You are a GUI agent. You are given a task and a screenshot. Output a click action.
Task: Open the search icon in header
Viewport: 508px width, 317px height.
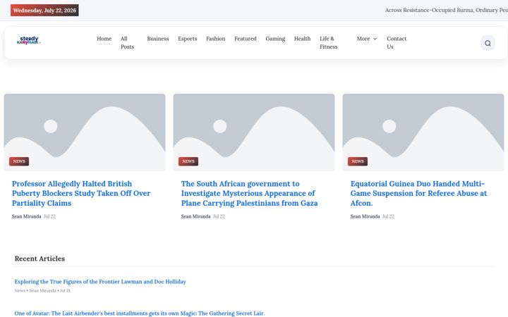(x=488, y=43)
